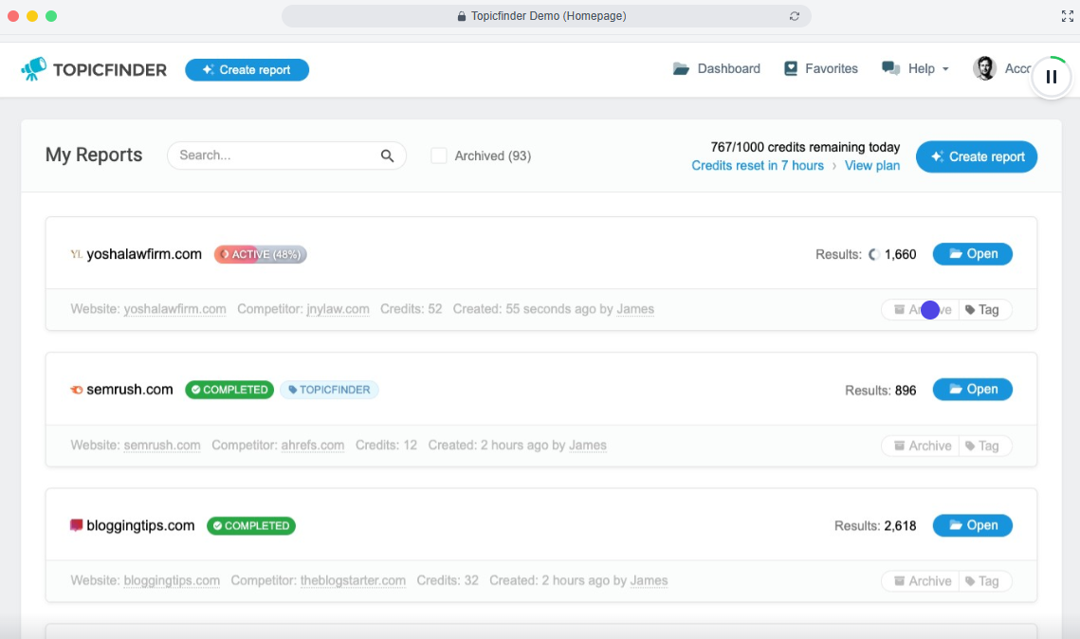Screen dimensions: 1080x639
Task: Reload the page using the refresh icon
Action: tap(795, 16)
